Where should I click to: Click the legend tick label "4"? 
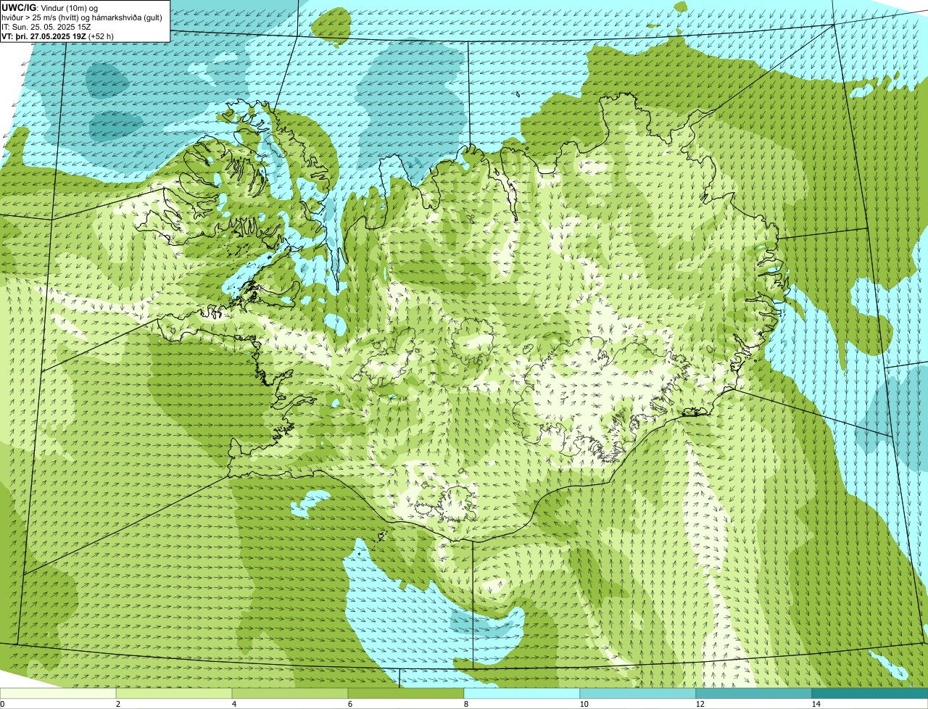coord(233,704)
